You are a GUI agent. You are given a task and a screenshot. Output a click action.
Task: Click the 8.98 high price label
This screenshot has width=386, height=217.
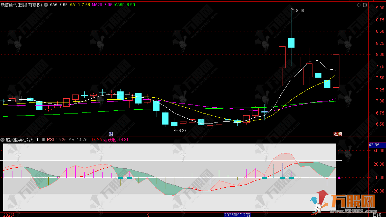pyautogui.click(x=300, y=11)
